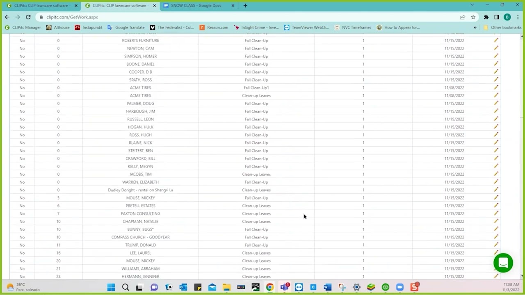Click pencil icon for TRUMP, DONALD row
The image size is (525, 295).
tap(496, 245)
